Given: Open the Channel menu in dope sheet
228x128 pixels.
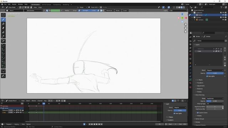Looking at the screenshot, I should pyautogui.click(x=40, y=101).
